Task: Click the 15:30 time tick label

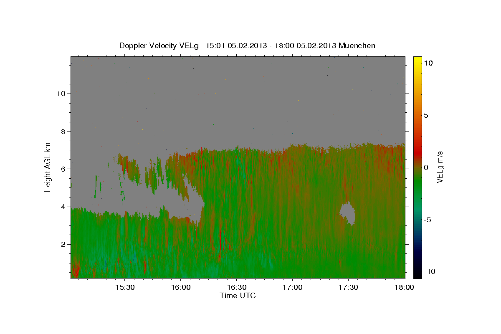Action: tap(125, 287)
